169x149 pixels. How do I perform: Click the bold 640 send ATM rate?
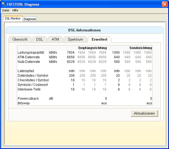pyautogui.click(x=117, y=57)
